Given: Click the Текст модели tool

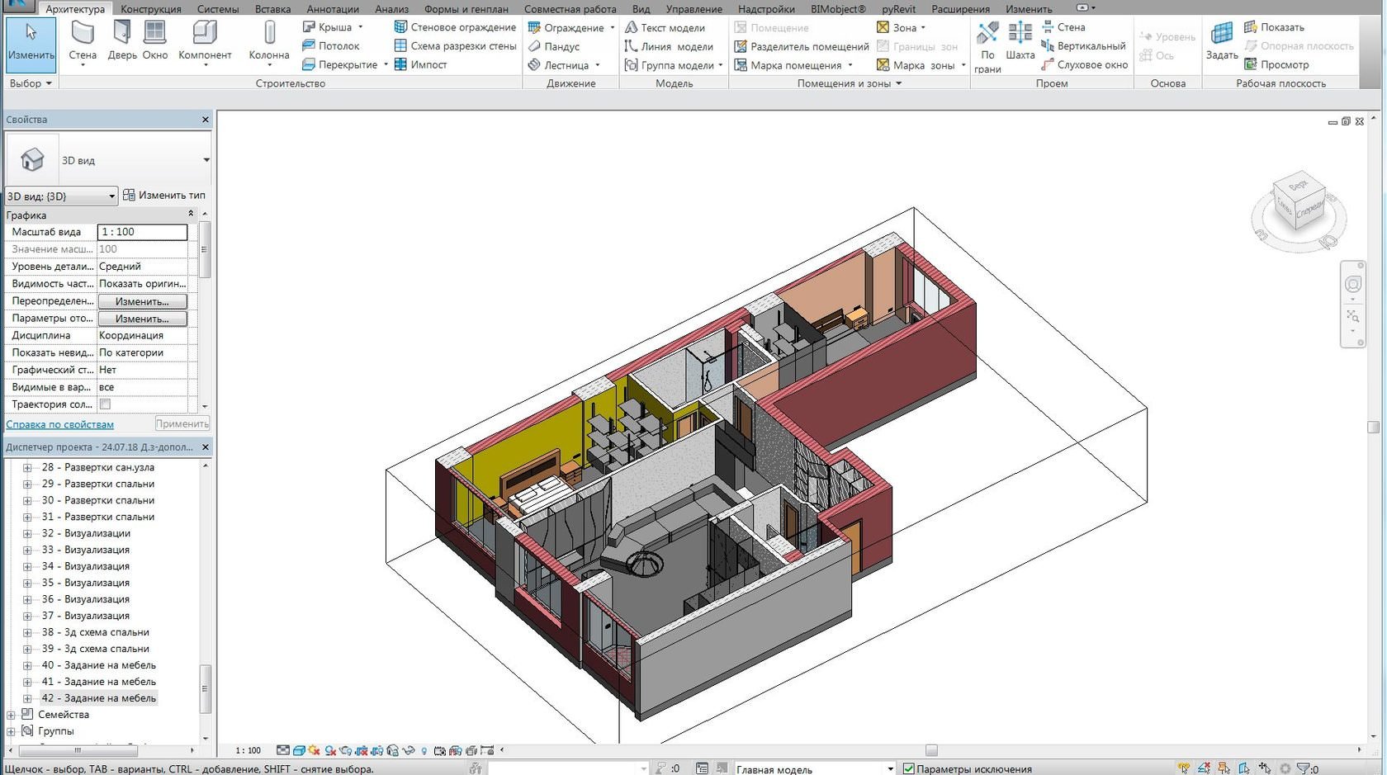Looking at the screenshot, I should click(665, 27).
